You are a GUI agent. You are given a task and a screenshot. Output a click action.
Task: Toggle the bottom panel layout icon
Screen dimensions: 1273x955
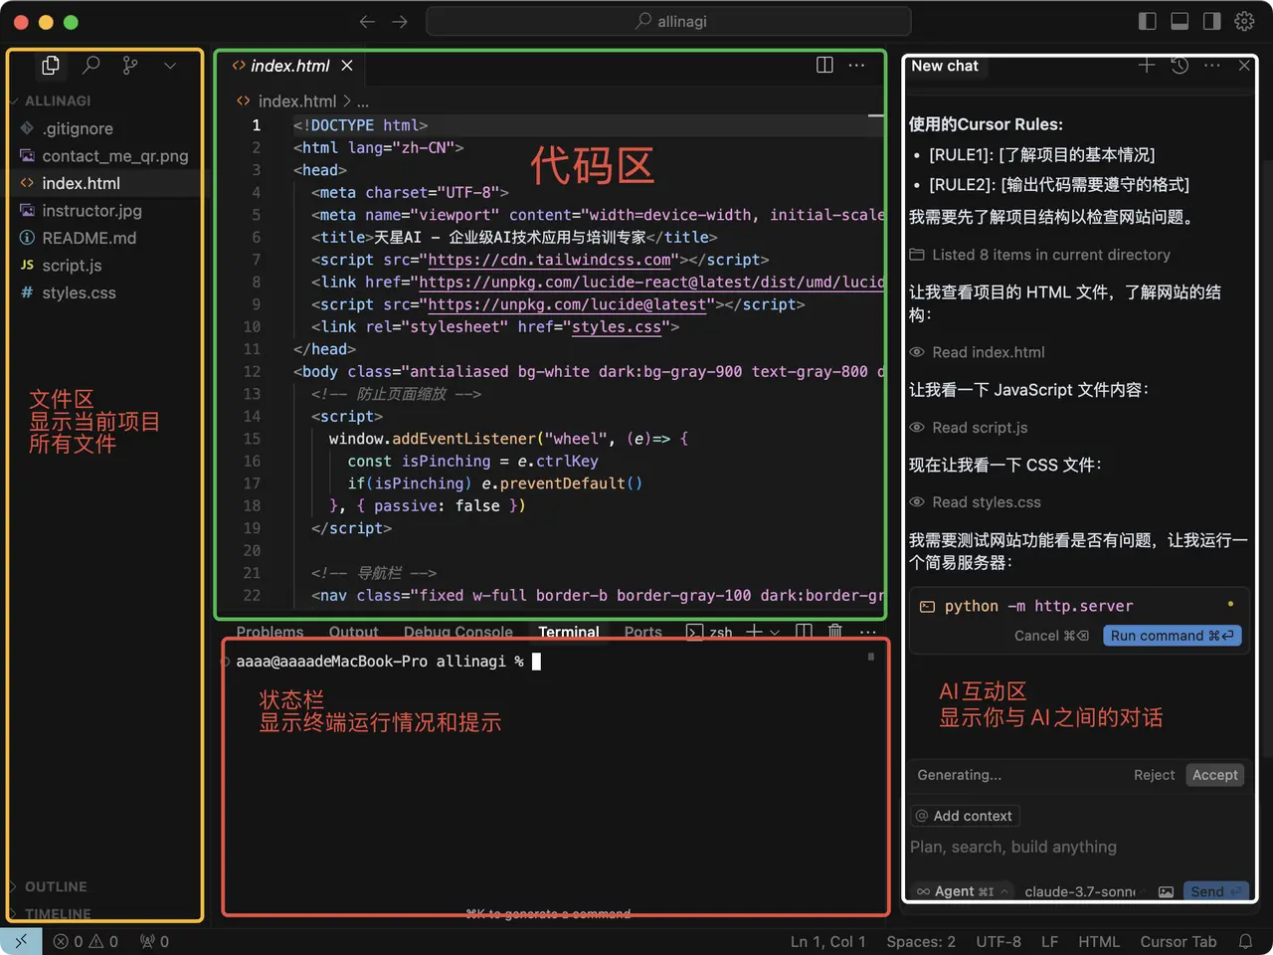point(1180,21)
